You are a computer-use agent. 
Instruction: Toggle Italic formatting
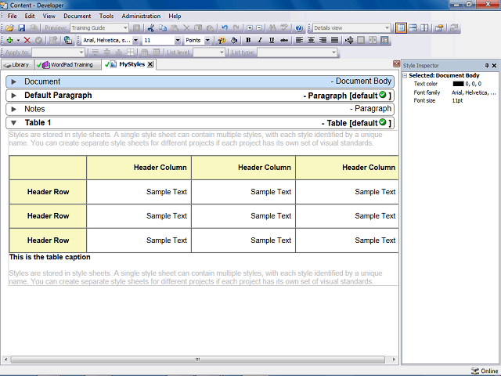[260, 40]
